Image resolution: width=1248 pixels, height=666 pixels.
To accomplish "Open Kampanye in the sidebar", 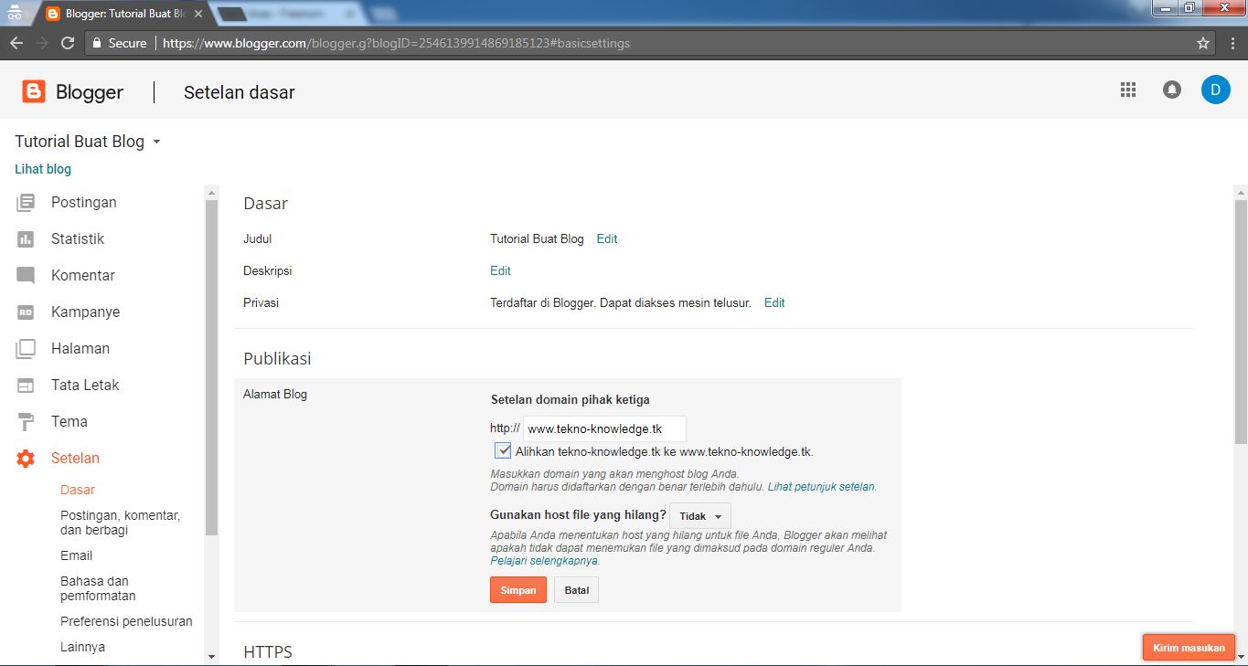I will [x=86, y=312].
